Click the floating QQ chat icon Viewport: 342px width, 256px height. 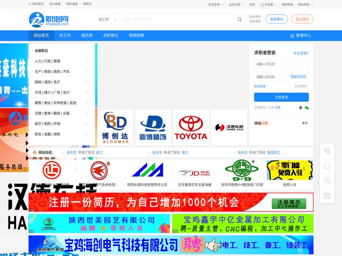(x=327, y=166)
